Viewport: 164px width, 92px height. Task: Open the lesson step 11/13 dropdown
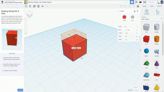pos(12,6)
